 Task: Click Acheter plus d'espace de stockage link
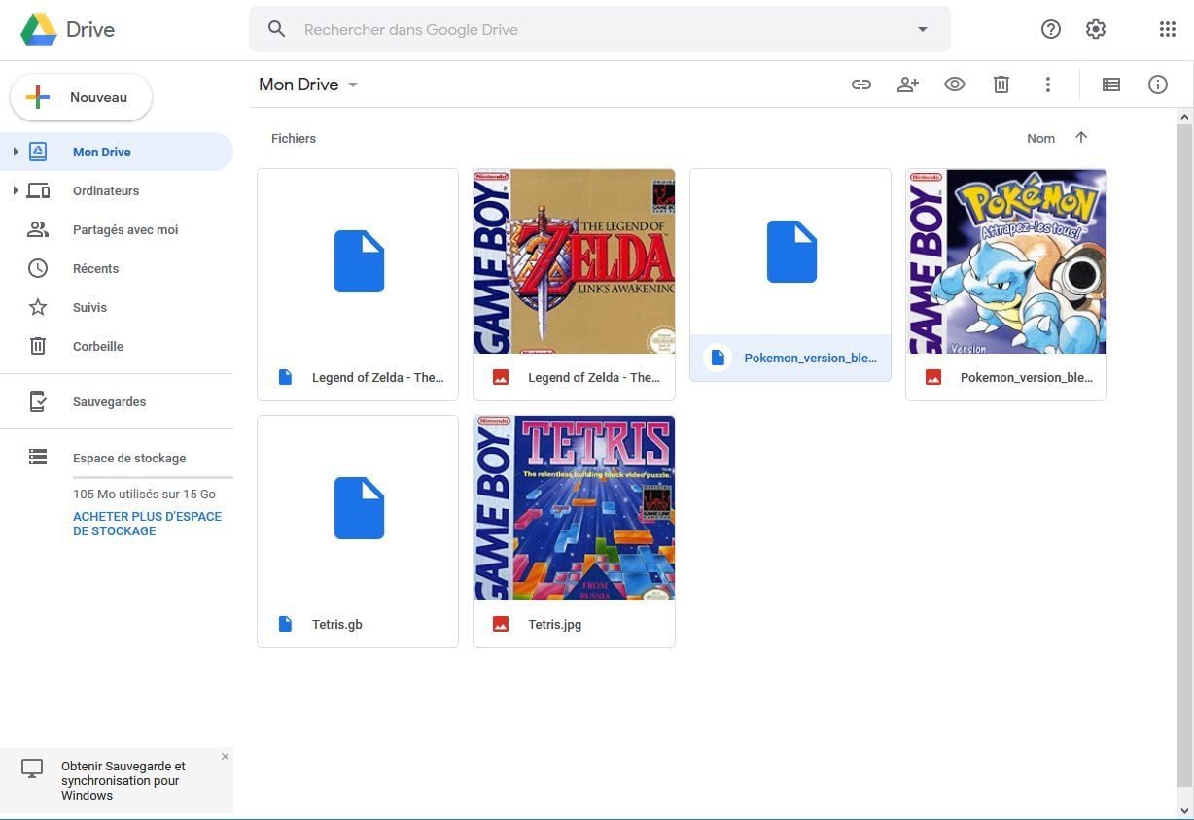tap(147, 524)
